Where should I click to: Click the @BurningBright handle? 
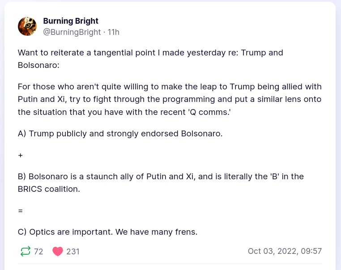click(x=72, y=32)
